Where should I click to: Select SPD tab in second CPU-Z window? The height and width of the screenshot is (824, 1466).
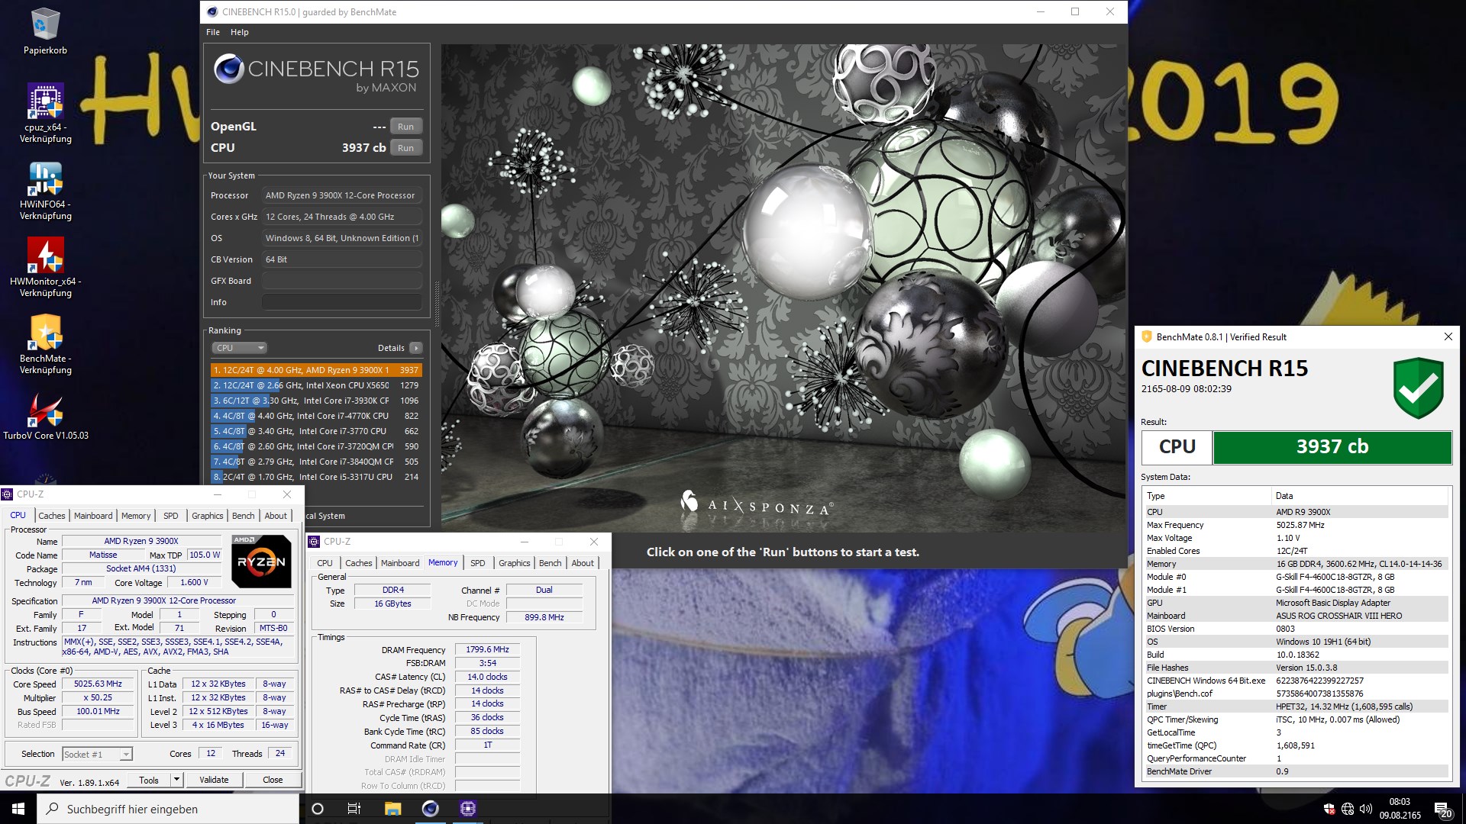pyautogui.click(x=478, y=563)
